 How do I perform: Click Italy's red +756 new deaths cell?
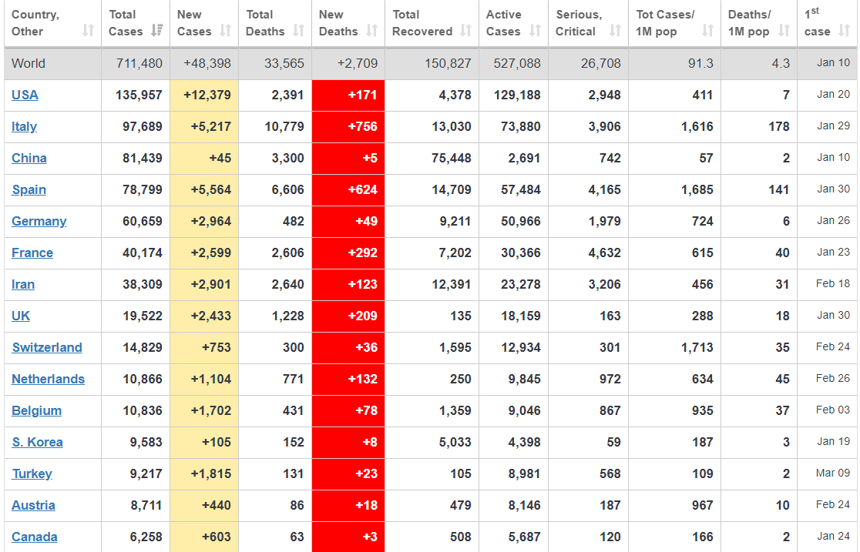pos(348,126)
